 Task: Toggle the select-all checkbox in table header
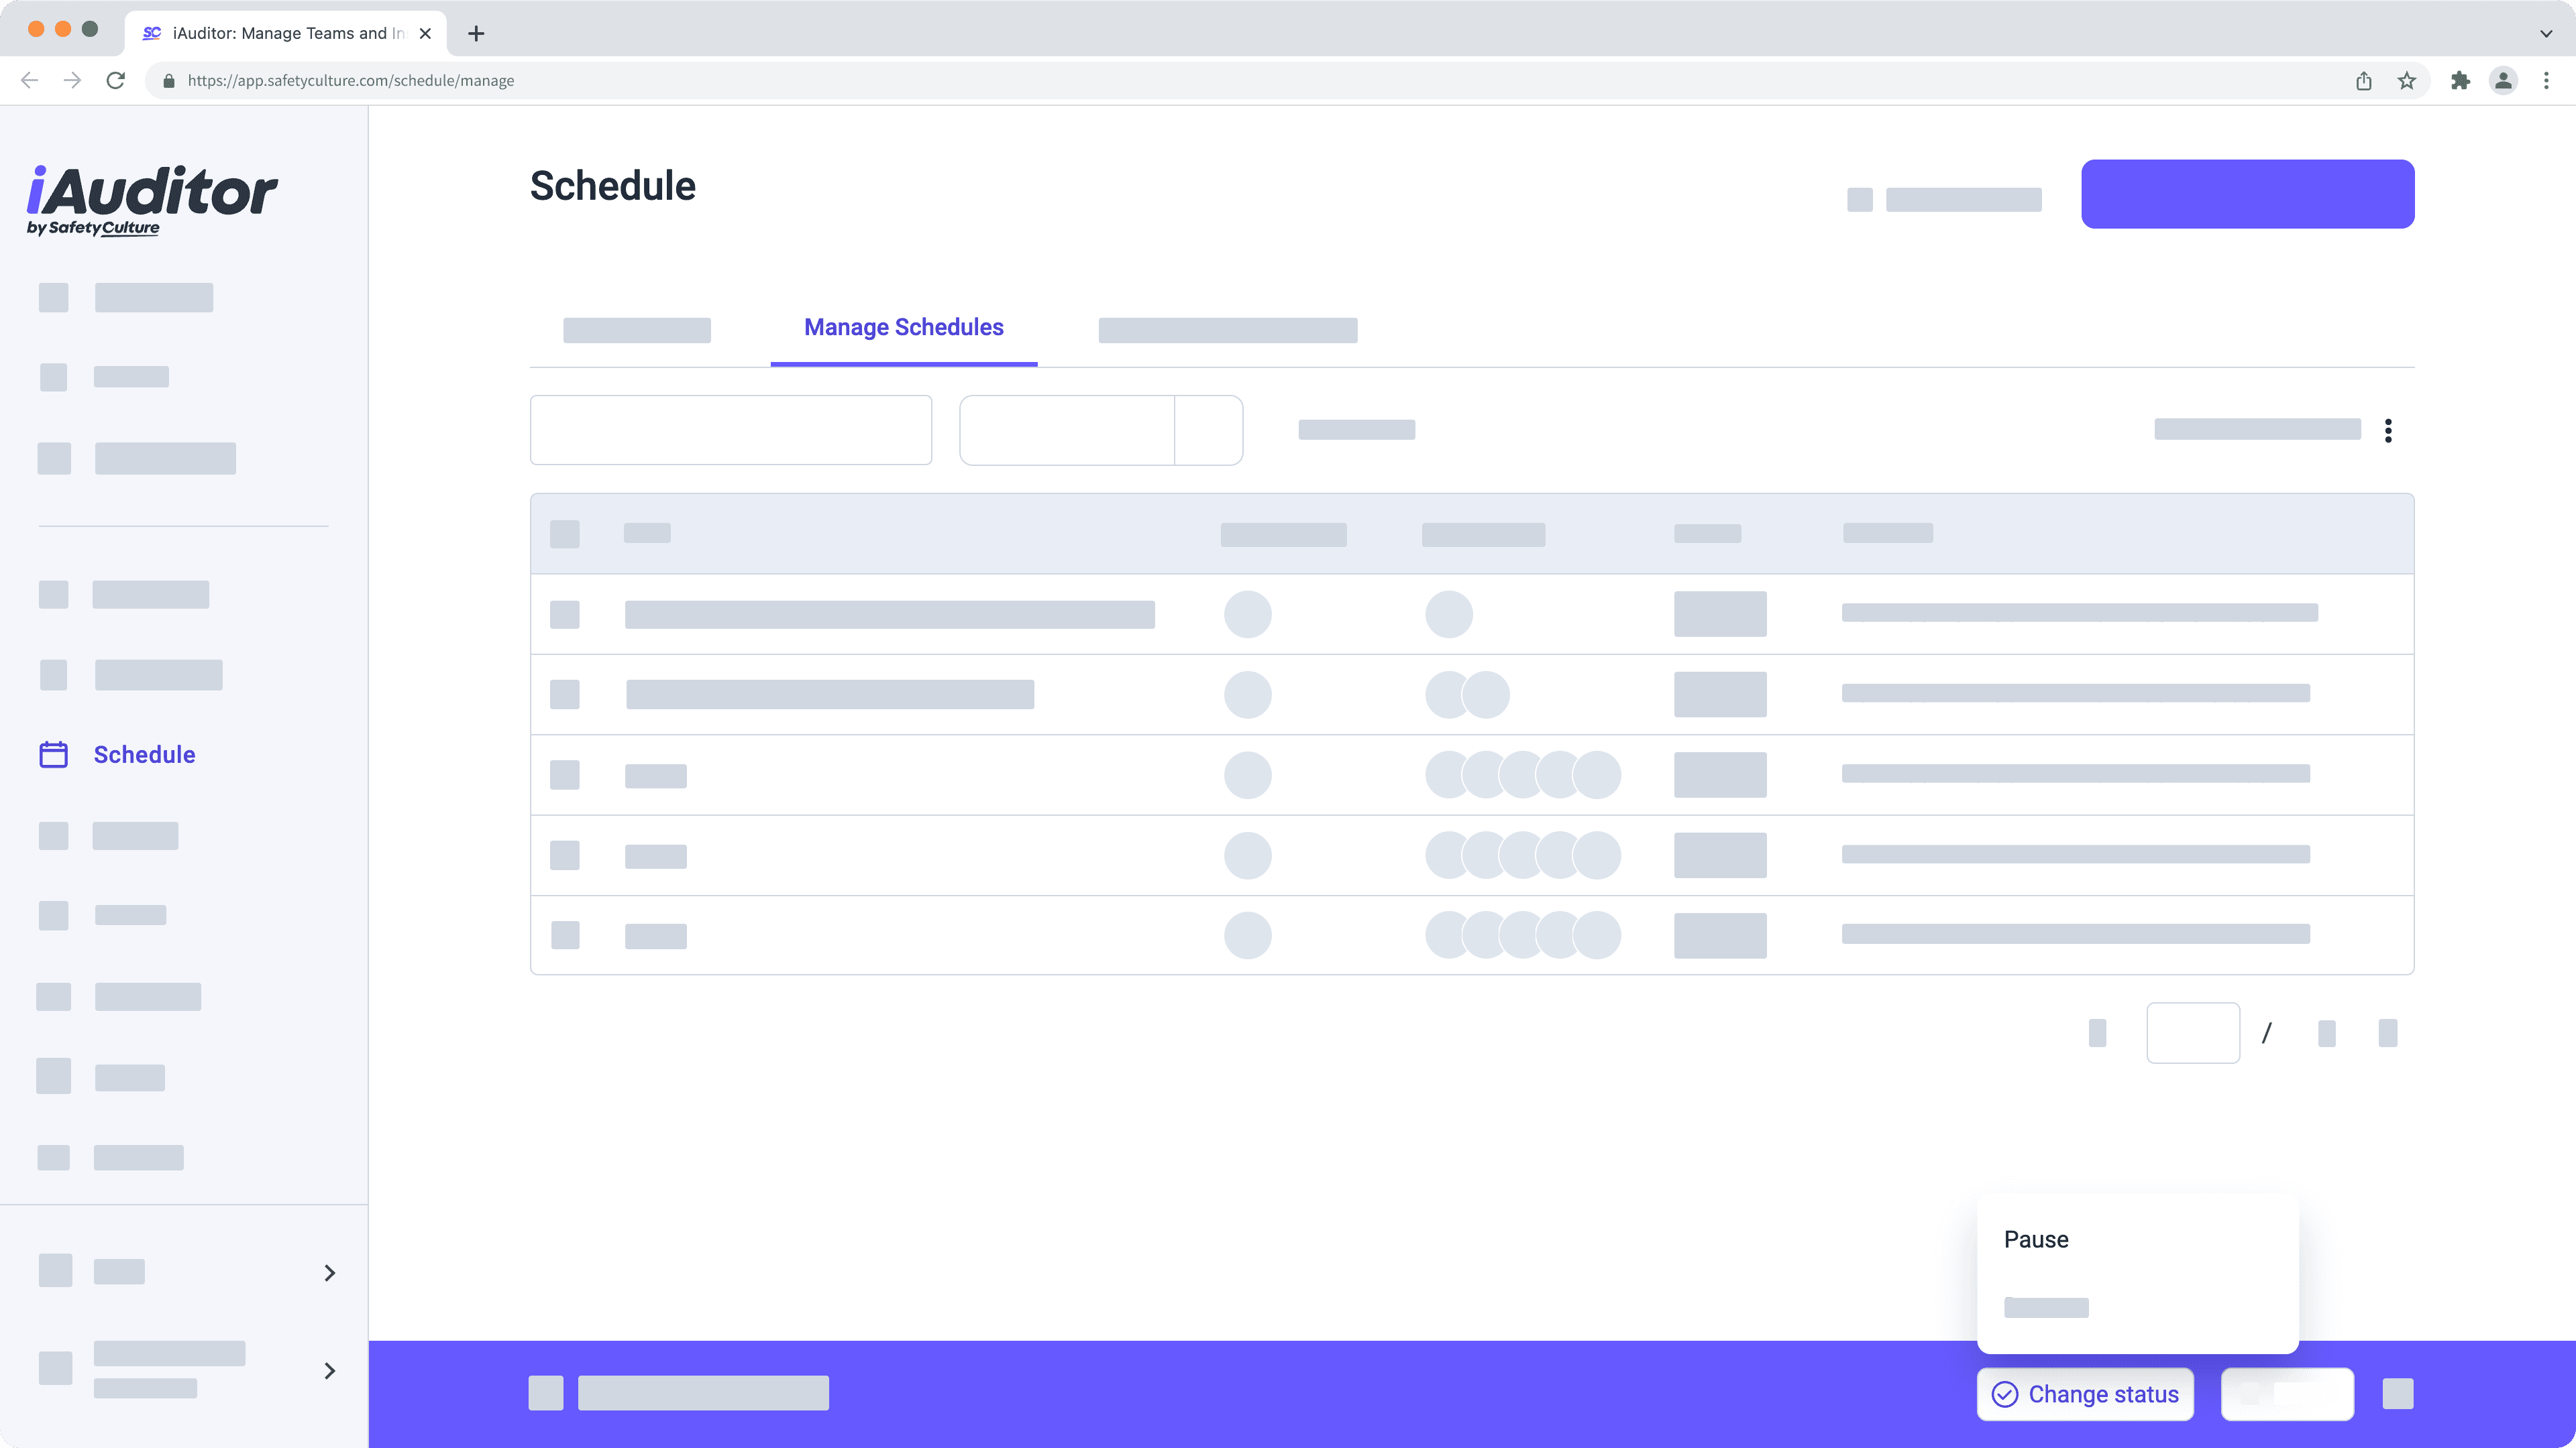(564, 533)
